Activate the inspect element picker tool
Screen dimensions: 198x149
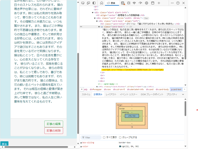tap(83, 3)
